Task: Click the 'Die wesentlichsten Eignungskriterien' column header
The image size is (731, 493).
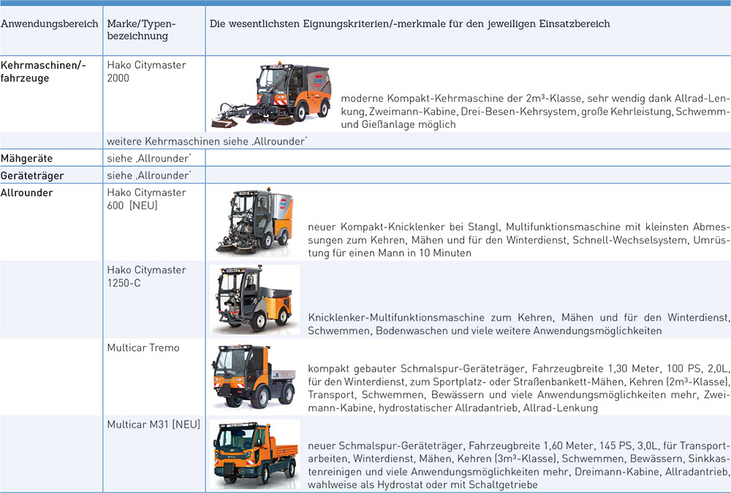Action: tap(410, 24)
